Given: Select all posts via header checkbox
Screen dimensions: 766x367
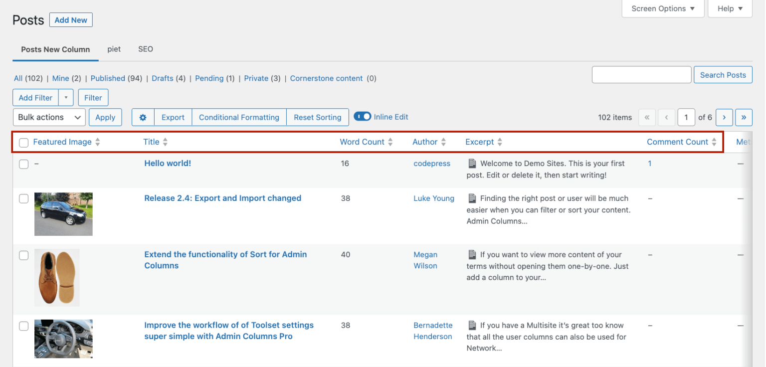Looking at the screenshot, I should click(x=23, y=143).
